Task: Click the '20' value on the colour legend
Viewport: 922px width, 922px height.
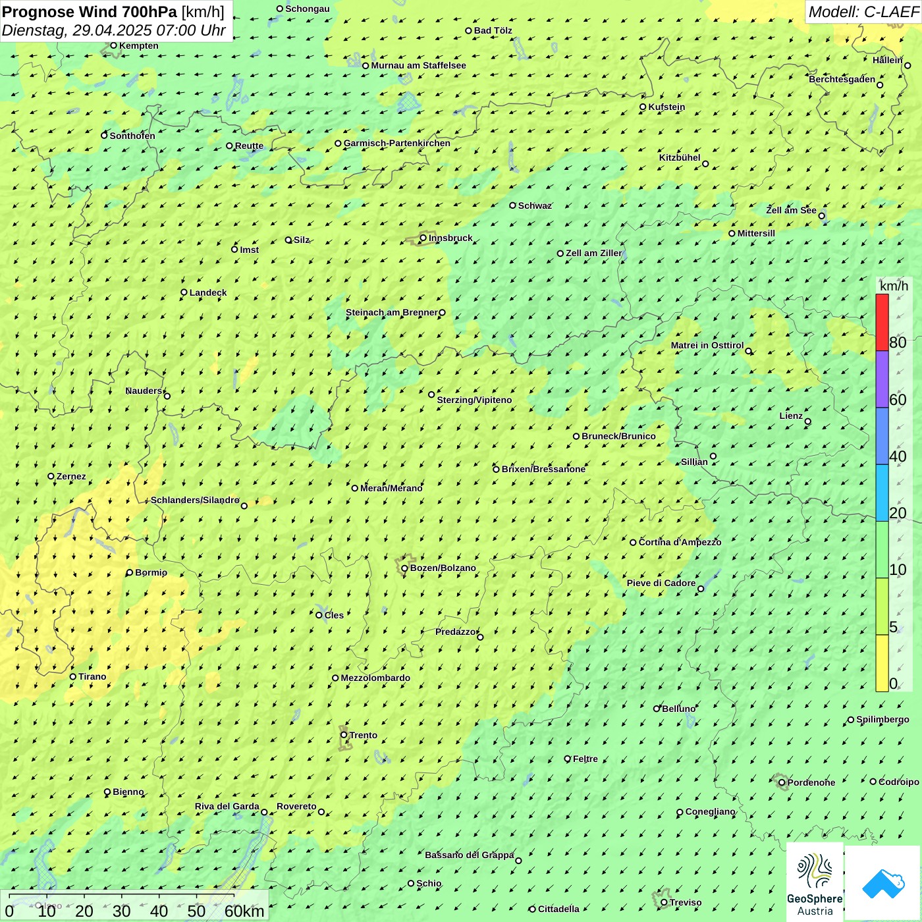Action: point(898,513)
